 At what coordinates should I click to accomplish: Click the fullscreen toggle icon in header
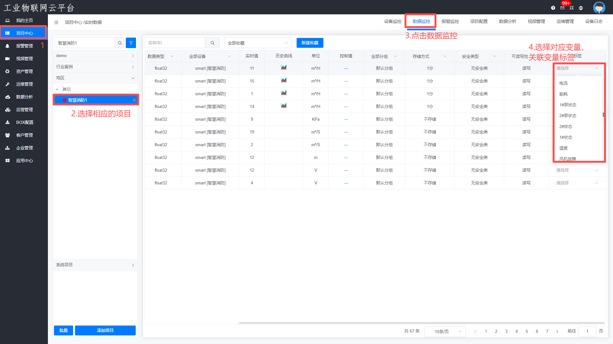coord(571,8)
